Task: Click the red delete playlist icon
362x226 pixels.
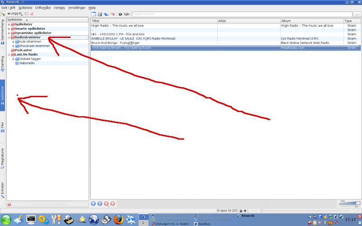Action: point(32,14)
